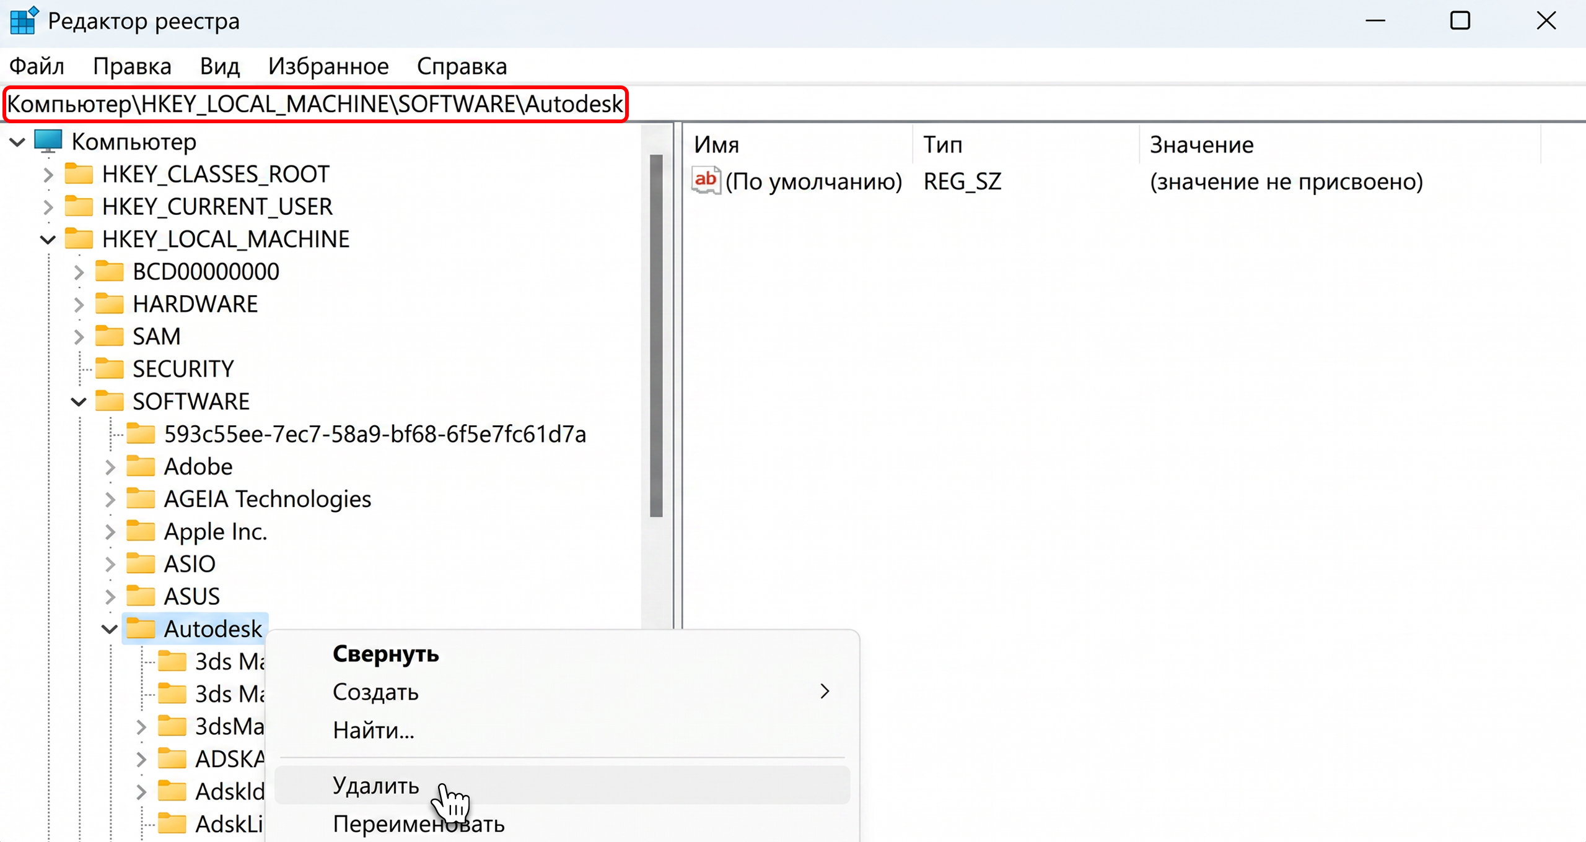Maximize the Registry Editor window
The image size is (1586, 842).
(x=1460, y=21)
